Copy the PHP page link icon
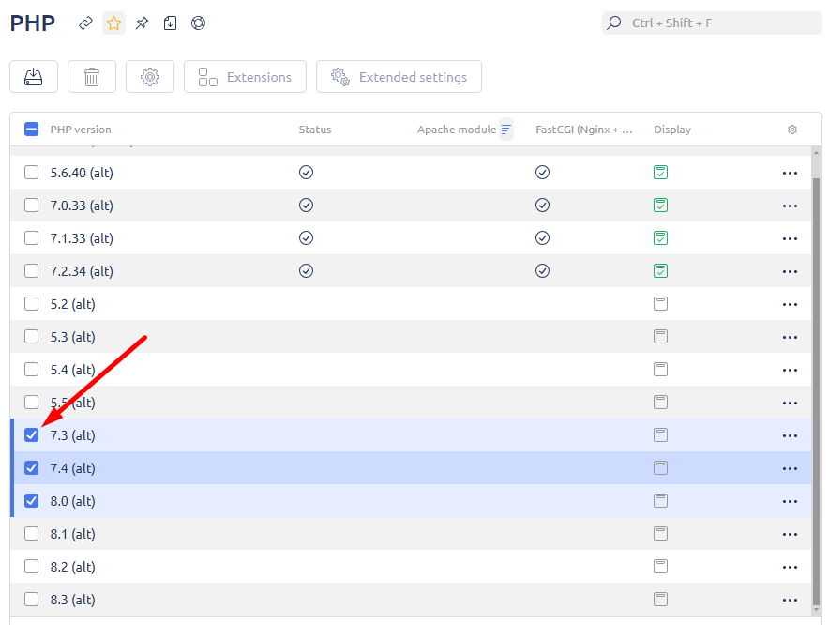The height and width of the screenshot is (625, 829). [85, 23]
